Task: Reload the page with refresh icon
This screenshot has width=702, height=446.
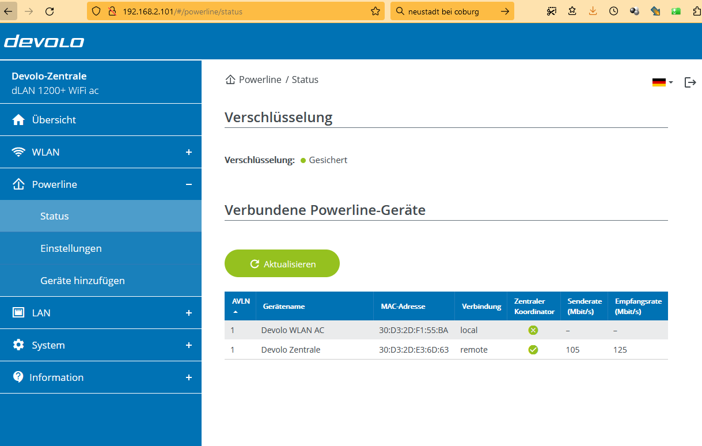Action: (x=50, y=11)
